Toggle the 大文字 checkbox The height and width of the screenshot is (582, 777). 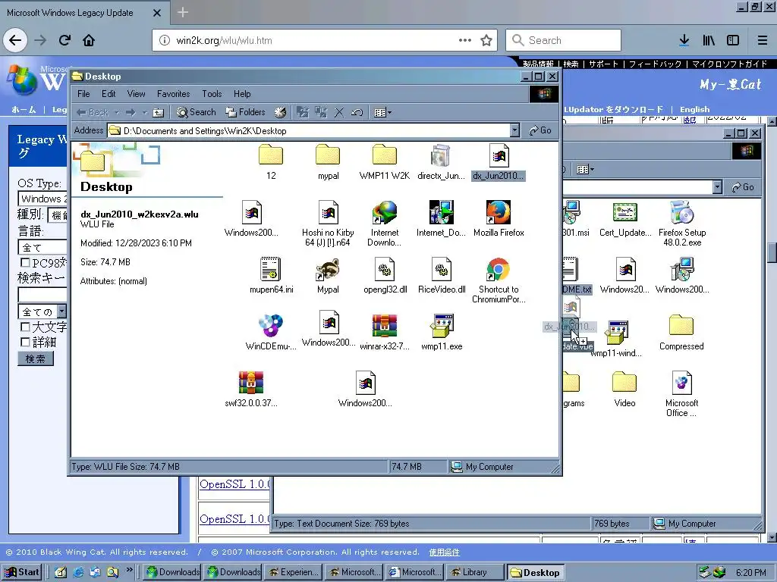coord(25,327)
